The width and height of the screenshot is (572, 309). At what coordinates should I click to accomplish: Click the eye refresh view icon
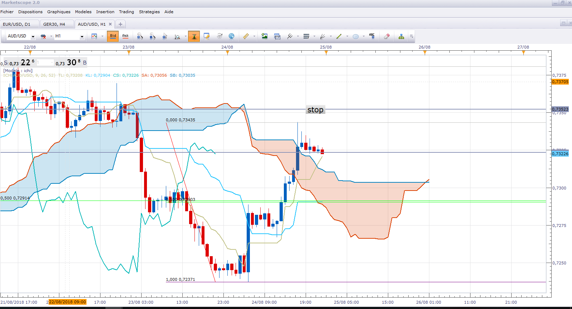coord(220,36)
